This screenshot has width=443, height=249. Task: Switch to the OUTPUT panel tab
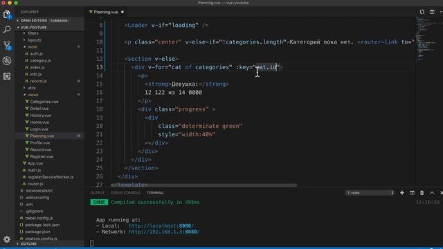(98, 192)
